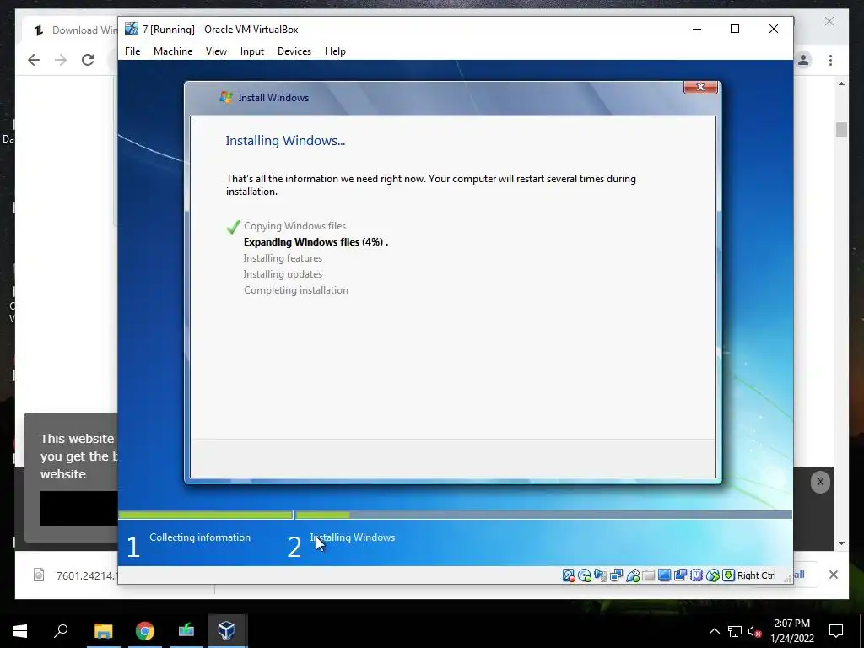Open the Chrome profile avatar
This screenshot has width=864, height=648.
coord(803,60)
